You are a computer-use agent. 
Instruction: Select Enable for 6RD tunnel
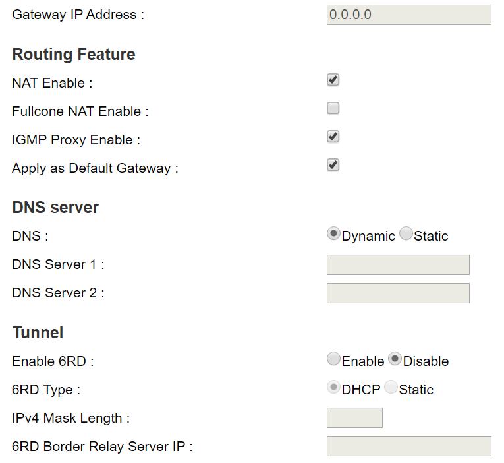(334, 359)
